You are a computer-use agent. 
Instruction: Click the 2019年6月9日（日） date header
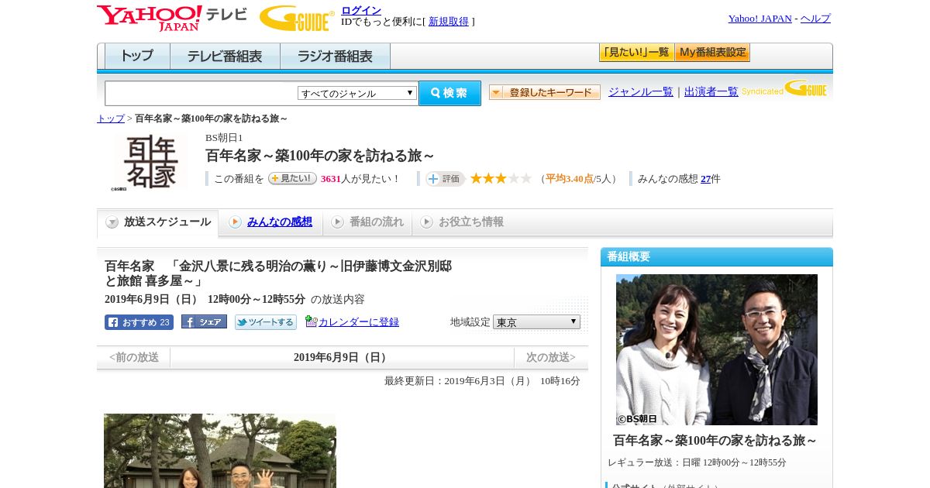pos(342,358)
